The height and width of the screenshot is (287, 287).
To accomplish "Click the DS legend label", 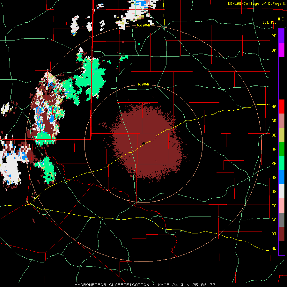I will (x=274, y=192).
